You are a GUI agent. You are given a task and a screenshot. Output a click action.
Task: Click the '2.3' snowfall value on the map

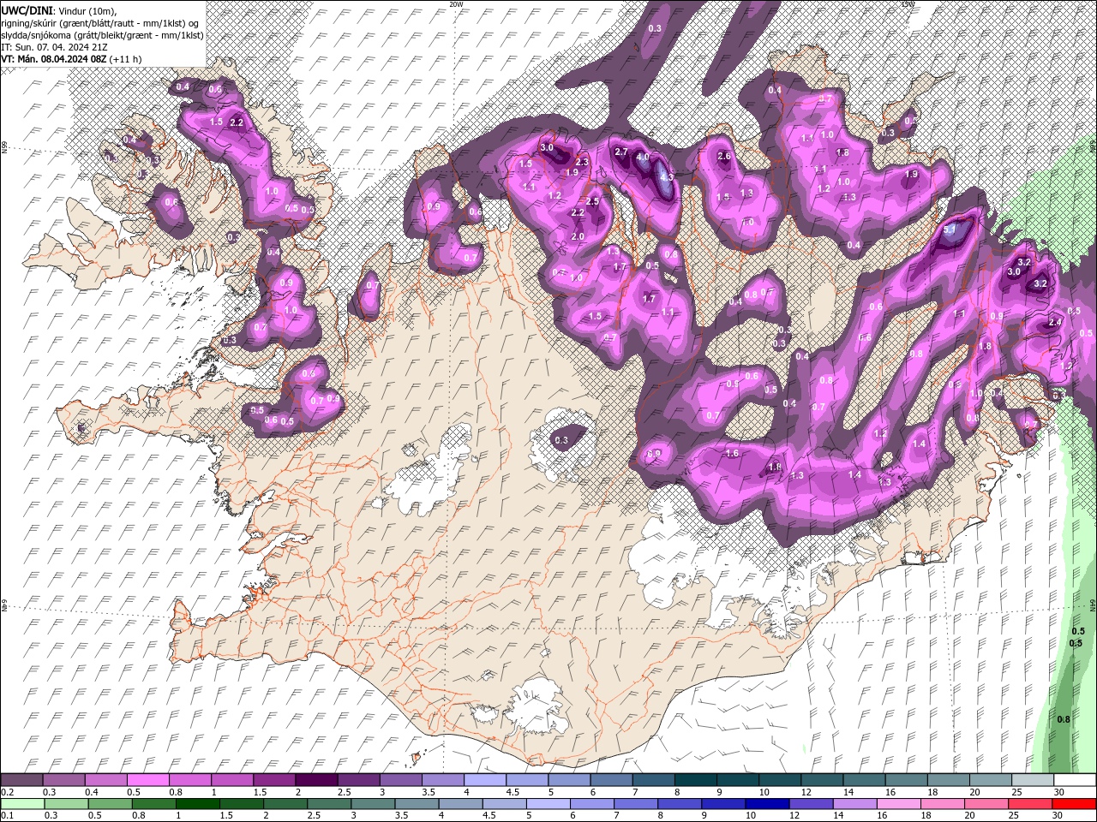(582, 162)
